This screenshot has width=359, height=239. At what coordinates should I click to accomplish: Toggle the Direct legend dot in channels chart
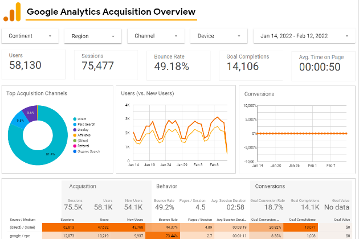[75, 119]
